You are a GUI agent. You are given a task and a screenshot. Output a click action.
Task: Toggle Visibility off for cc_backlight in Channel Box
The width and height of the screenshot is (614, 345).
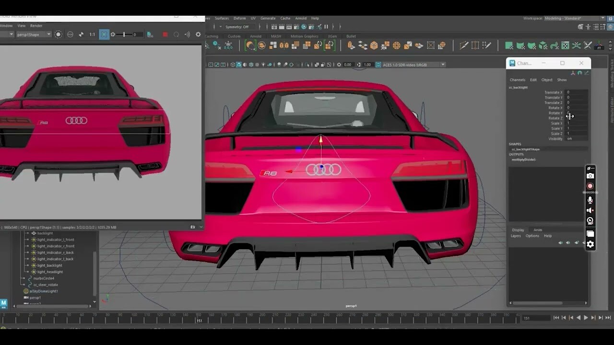[571, 138]
